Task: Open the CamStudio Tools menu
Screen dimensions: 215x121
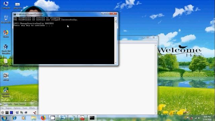Action: [x=25, y=108]
